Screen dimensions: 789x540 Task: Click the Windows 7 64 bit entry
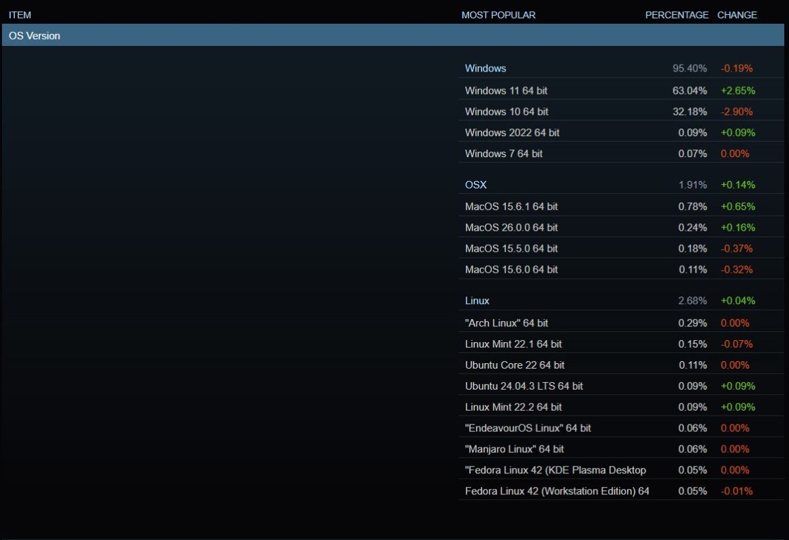503,154
